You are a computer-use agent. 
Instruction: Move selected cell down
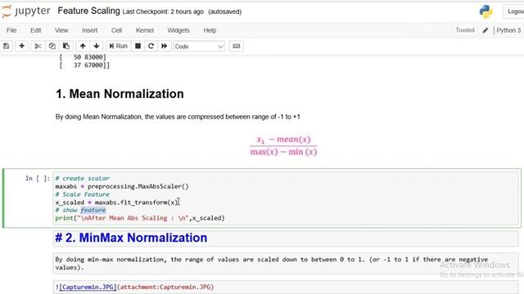97,46
